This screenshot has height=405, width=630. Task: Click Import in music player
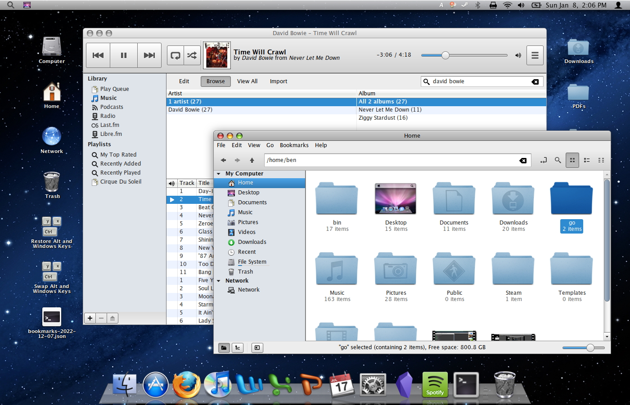[x=279, y=81]
